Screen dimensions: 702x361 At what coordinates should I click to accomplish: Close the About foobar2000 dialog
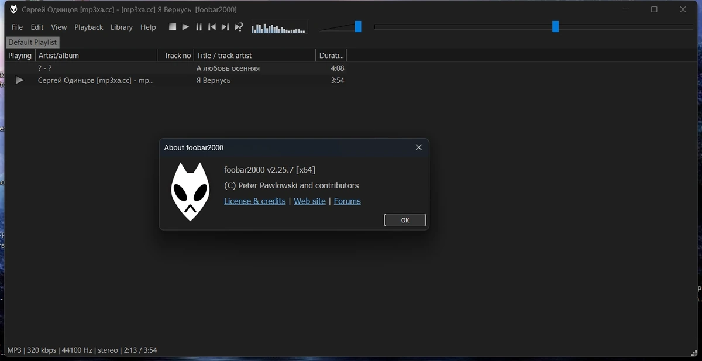[418, 147]
